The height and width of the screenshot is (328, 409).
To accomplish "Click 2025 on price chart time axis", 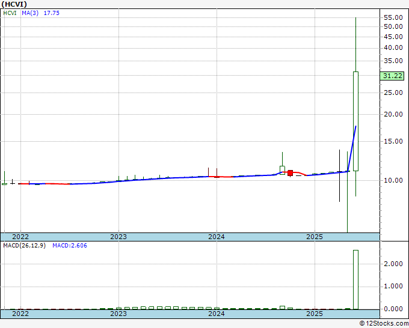I will coord(315,237).
